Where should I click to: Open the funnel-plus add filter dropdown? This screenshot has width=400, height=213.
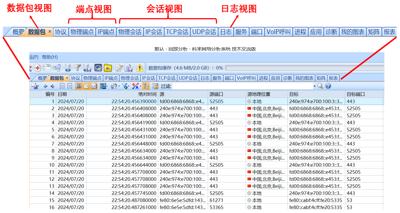tap(125, 86)
